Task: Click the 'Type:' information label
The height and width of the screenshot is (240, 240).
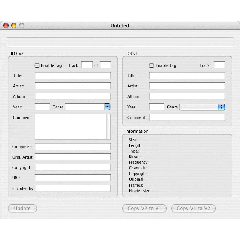Action: click(x=134, y=151)
